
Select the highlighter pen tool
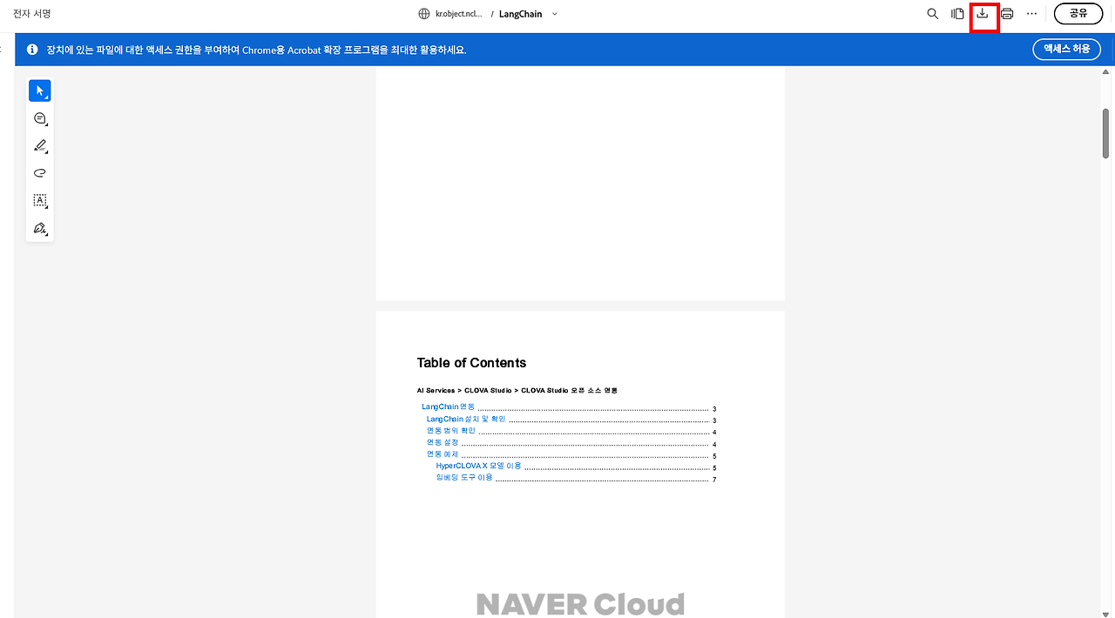(40, 145)
